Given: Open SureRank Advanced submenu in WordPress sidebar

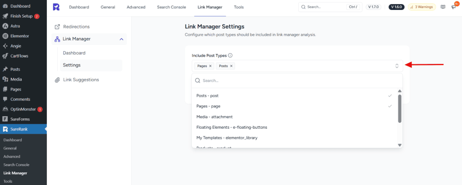Looking at the screenshot, I should click(12, 157).
